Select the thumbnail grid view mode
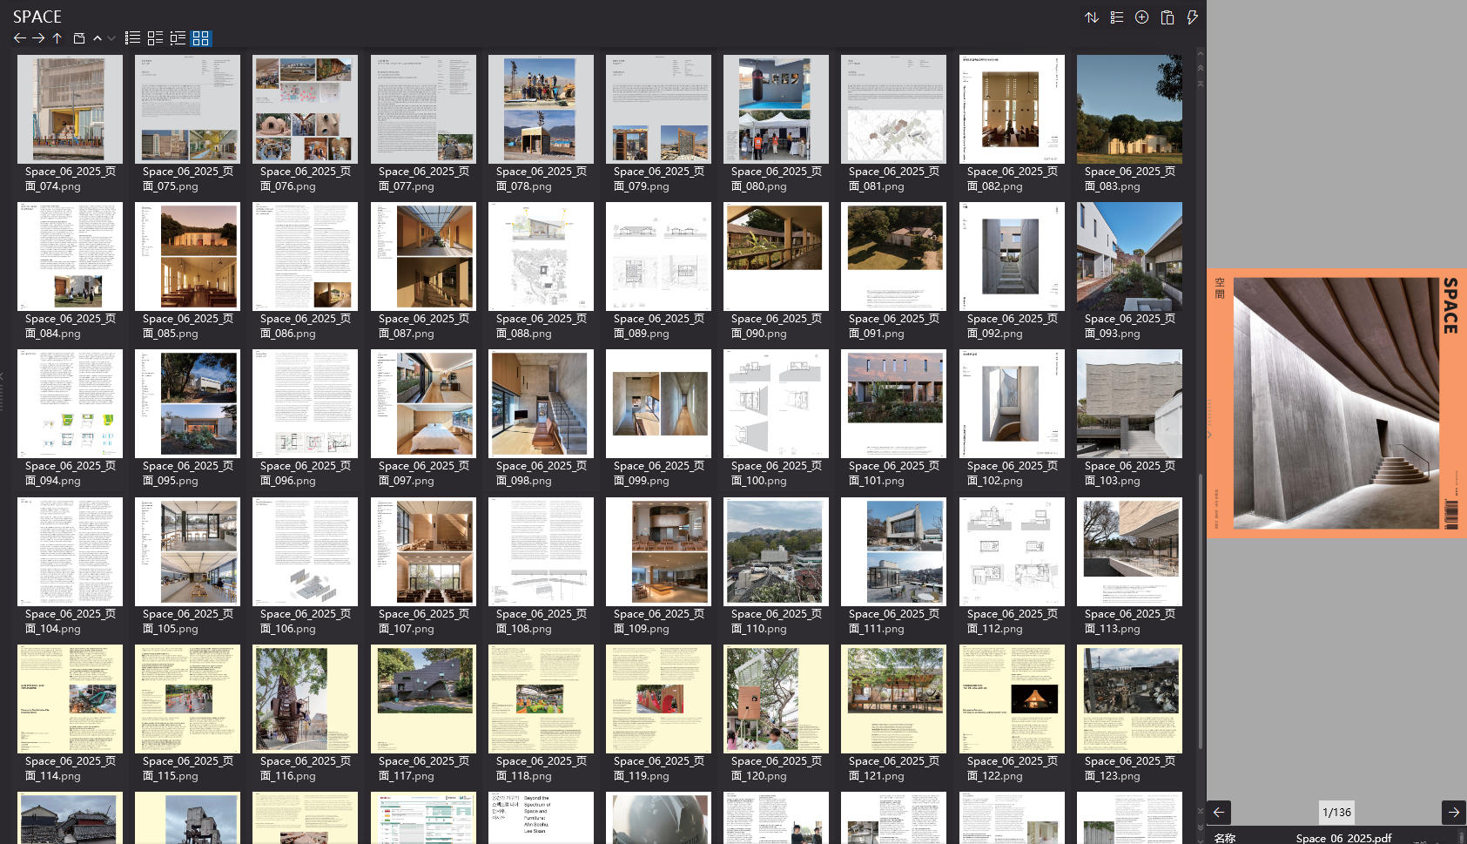Viewport: 1467px width, 844px height. (201, 38)
